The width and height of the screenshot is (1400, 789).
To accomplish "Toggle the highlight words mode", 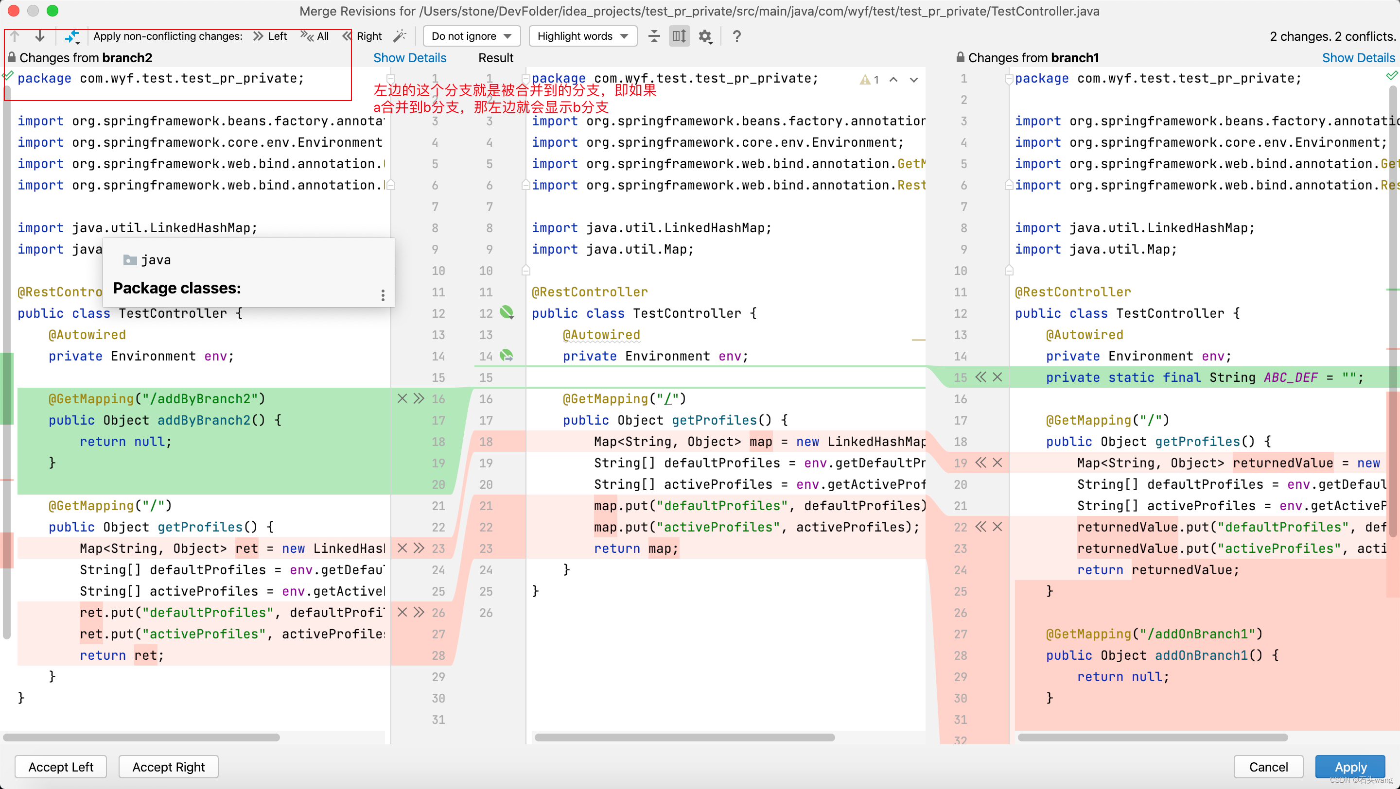I will point(581,36).
